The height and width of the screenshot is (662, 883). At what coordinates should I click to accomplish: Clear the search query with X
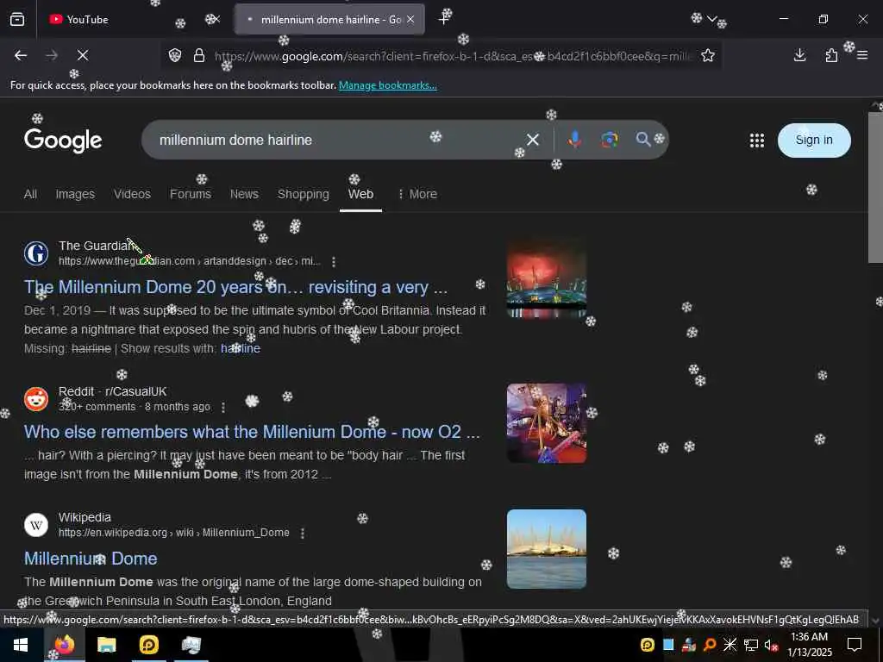pos(533,140)
